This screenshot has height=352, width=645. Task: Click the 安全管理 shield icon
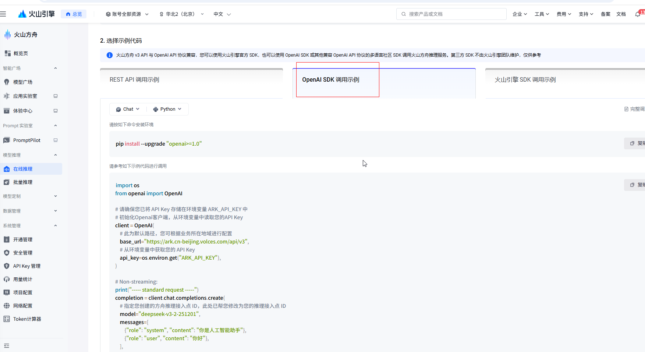point(7,253)
